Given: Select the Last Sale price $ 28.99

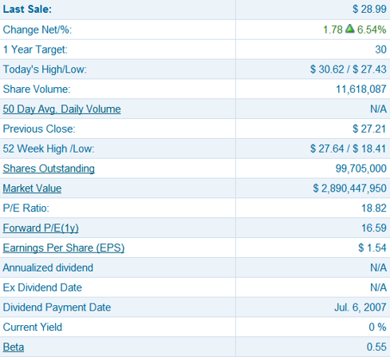Looking at the screenshot, I should click(x=369, y=10).
